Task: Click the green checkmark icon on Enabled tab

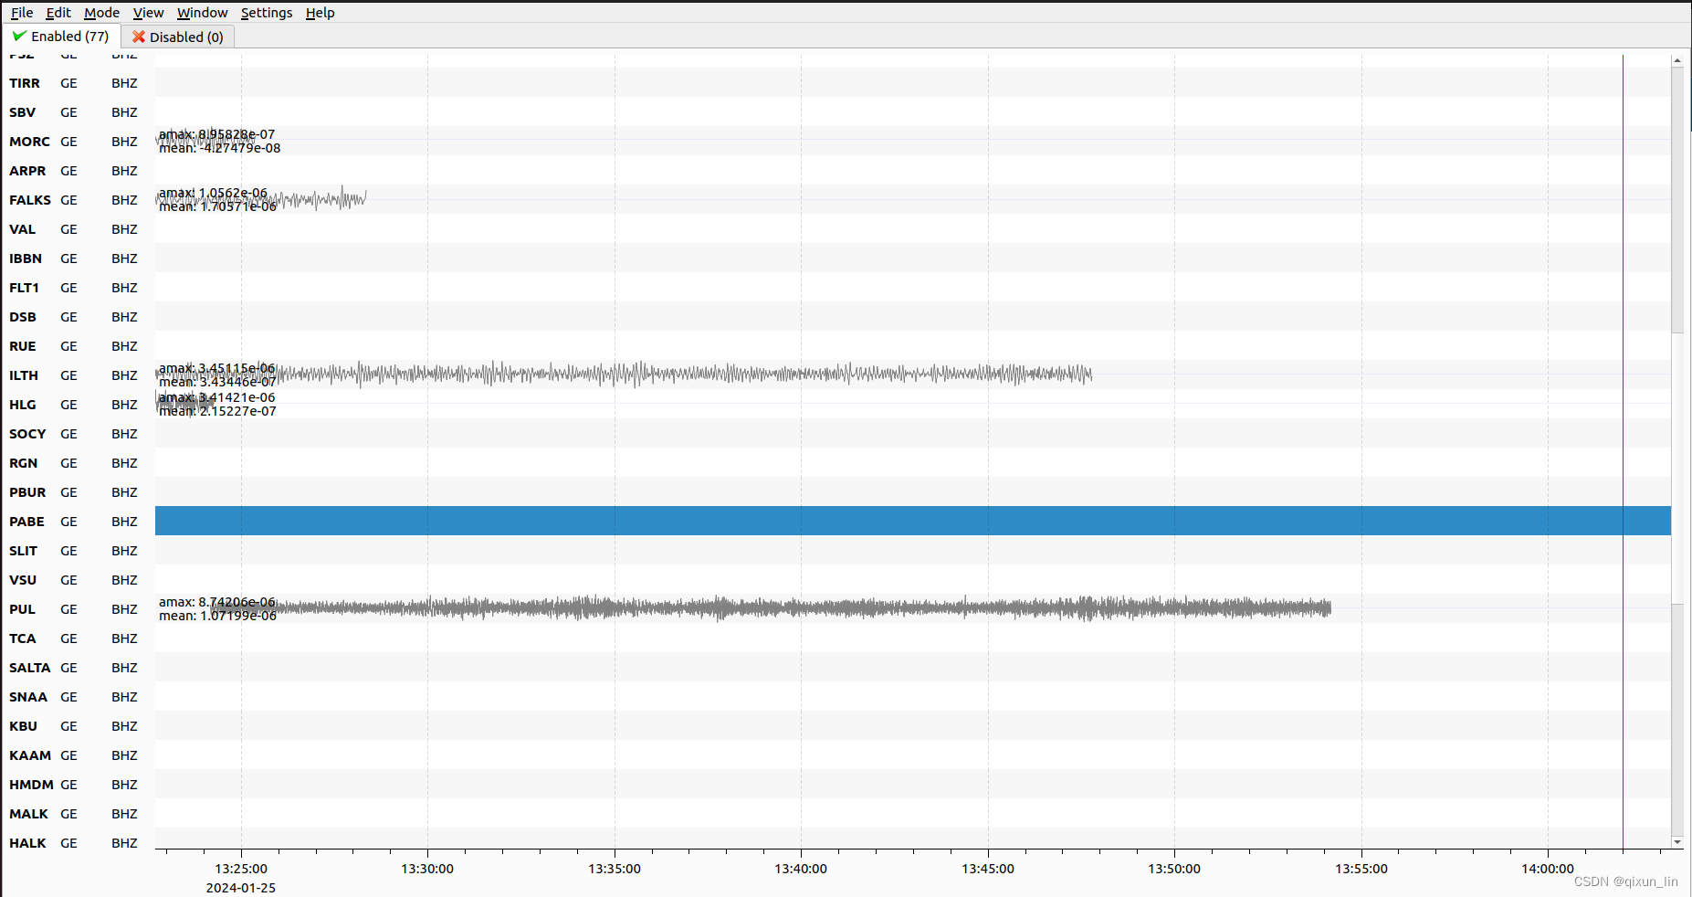Action: (x=19, y=36)
